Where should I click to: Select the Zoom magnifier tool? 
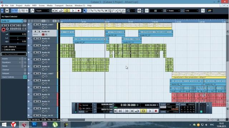(103, 11)
